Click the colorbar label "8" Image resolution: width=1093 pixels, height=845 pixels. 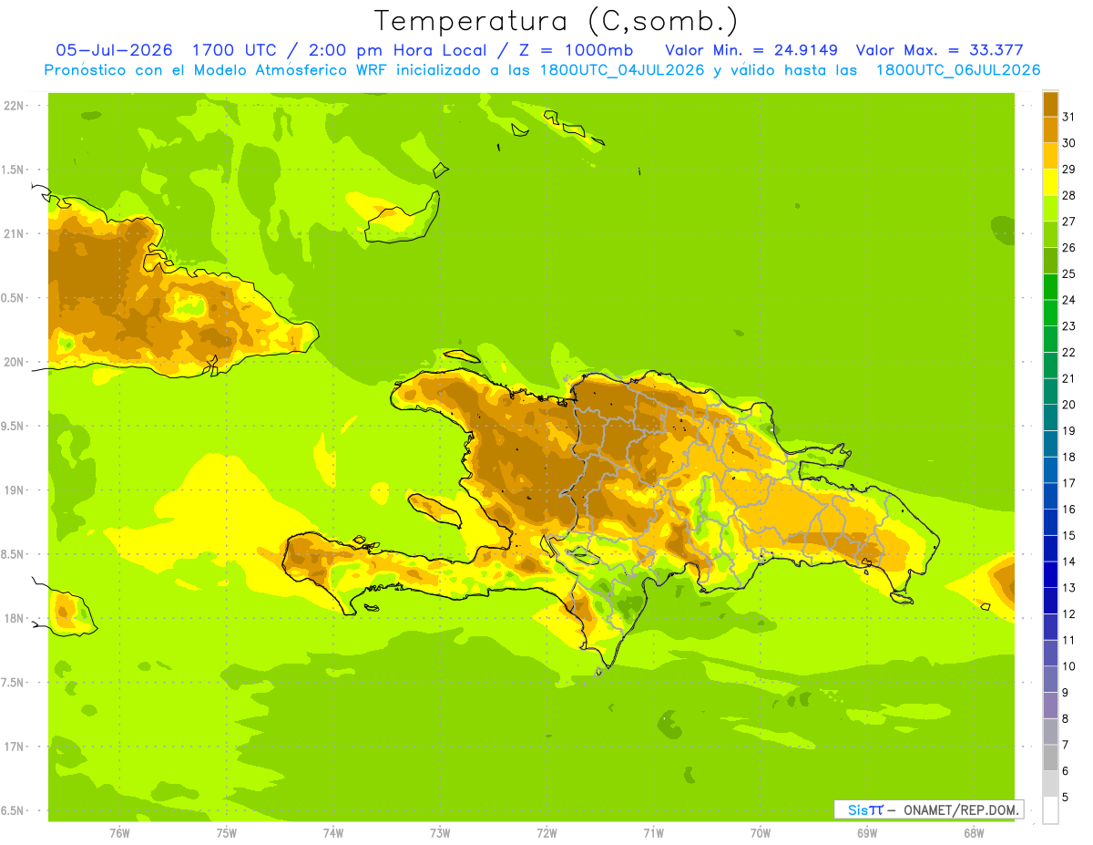[1065, 719]
